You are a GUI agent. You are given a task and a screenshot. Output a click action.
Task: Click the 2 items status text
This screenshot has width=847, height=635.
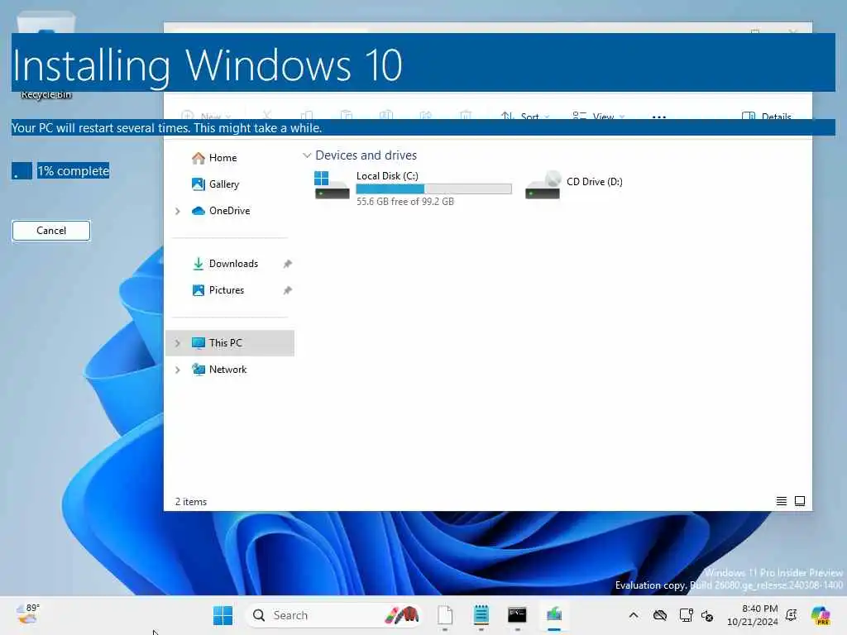(x=191, y=502)
